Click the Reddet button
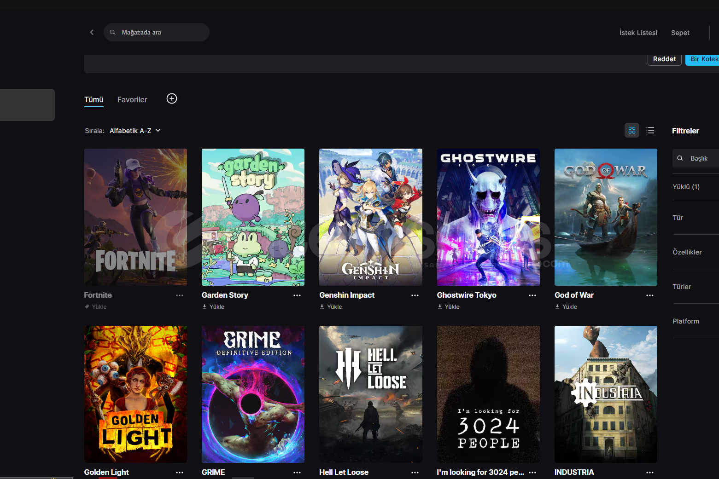Screen dimensions: 719x479 point(664,59)
